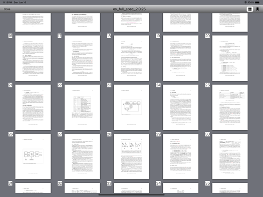Open page 28 thumbnail with triangle figures
263x197 pixels.
click(131, 157)
